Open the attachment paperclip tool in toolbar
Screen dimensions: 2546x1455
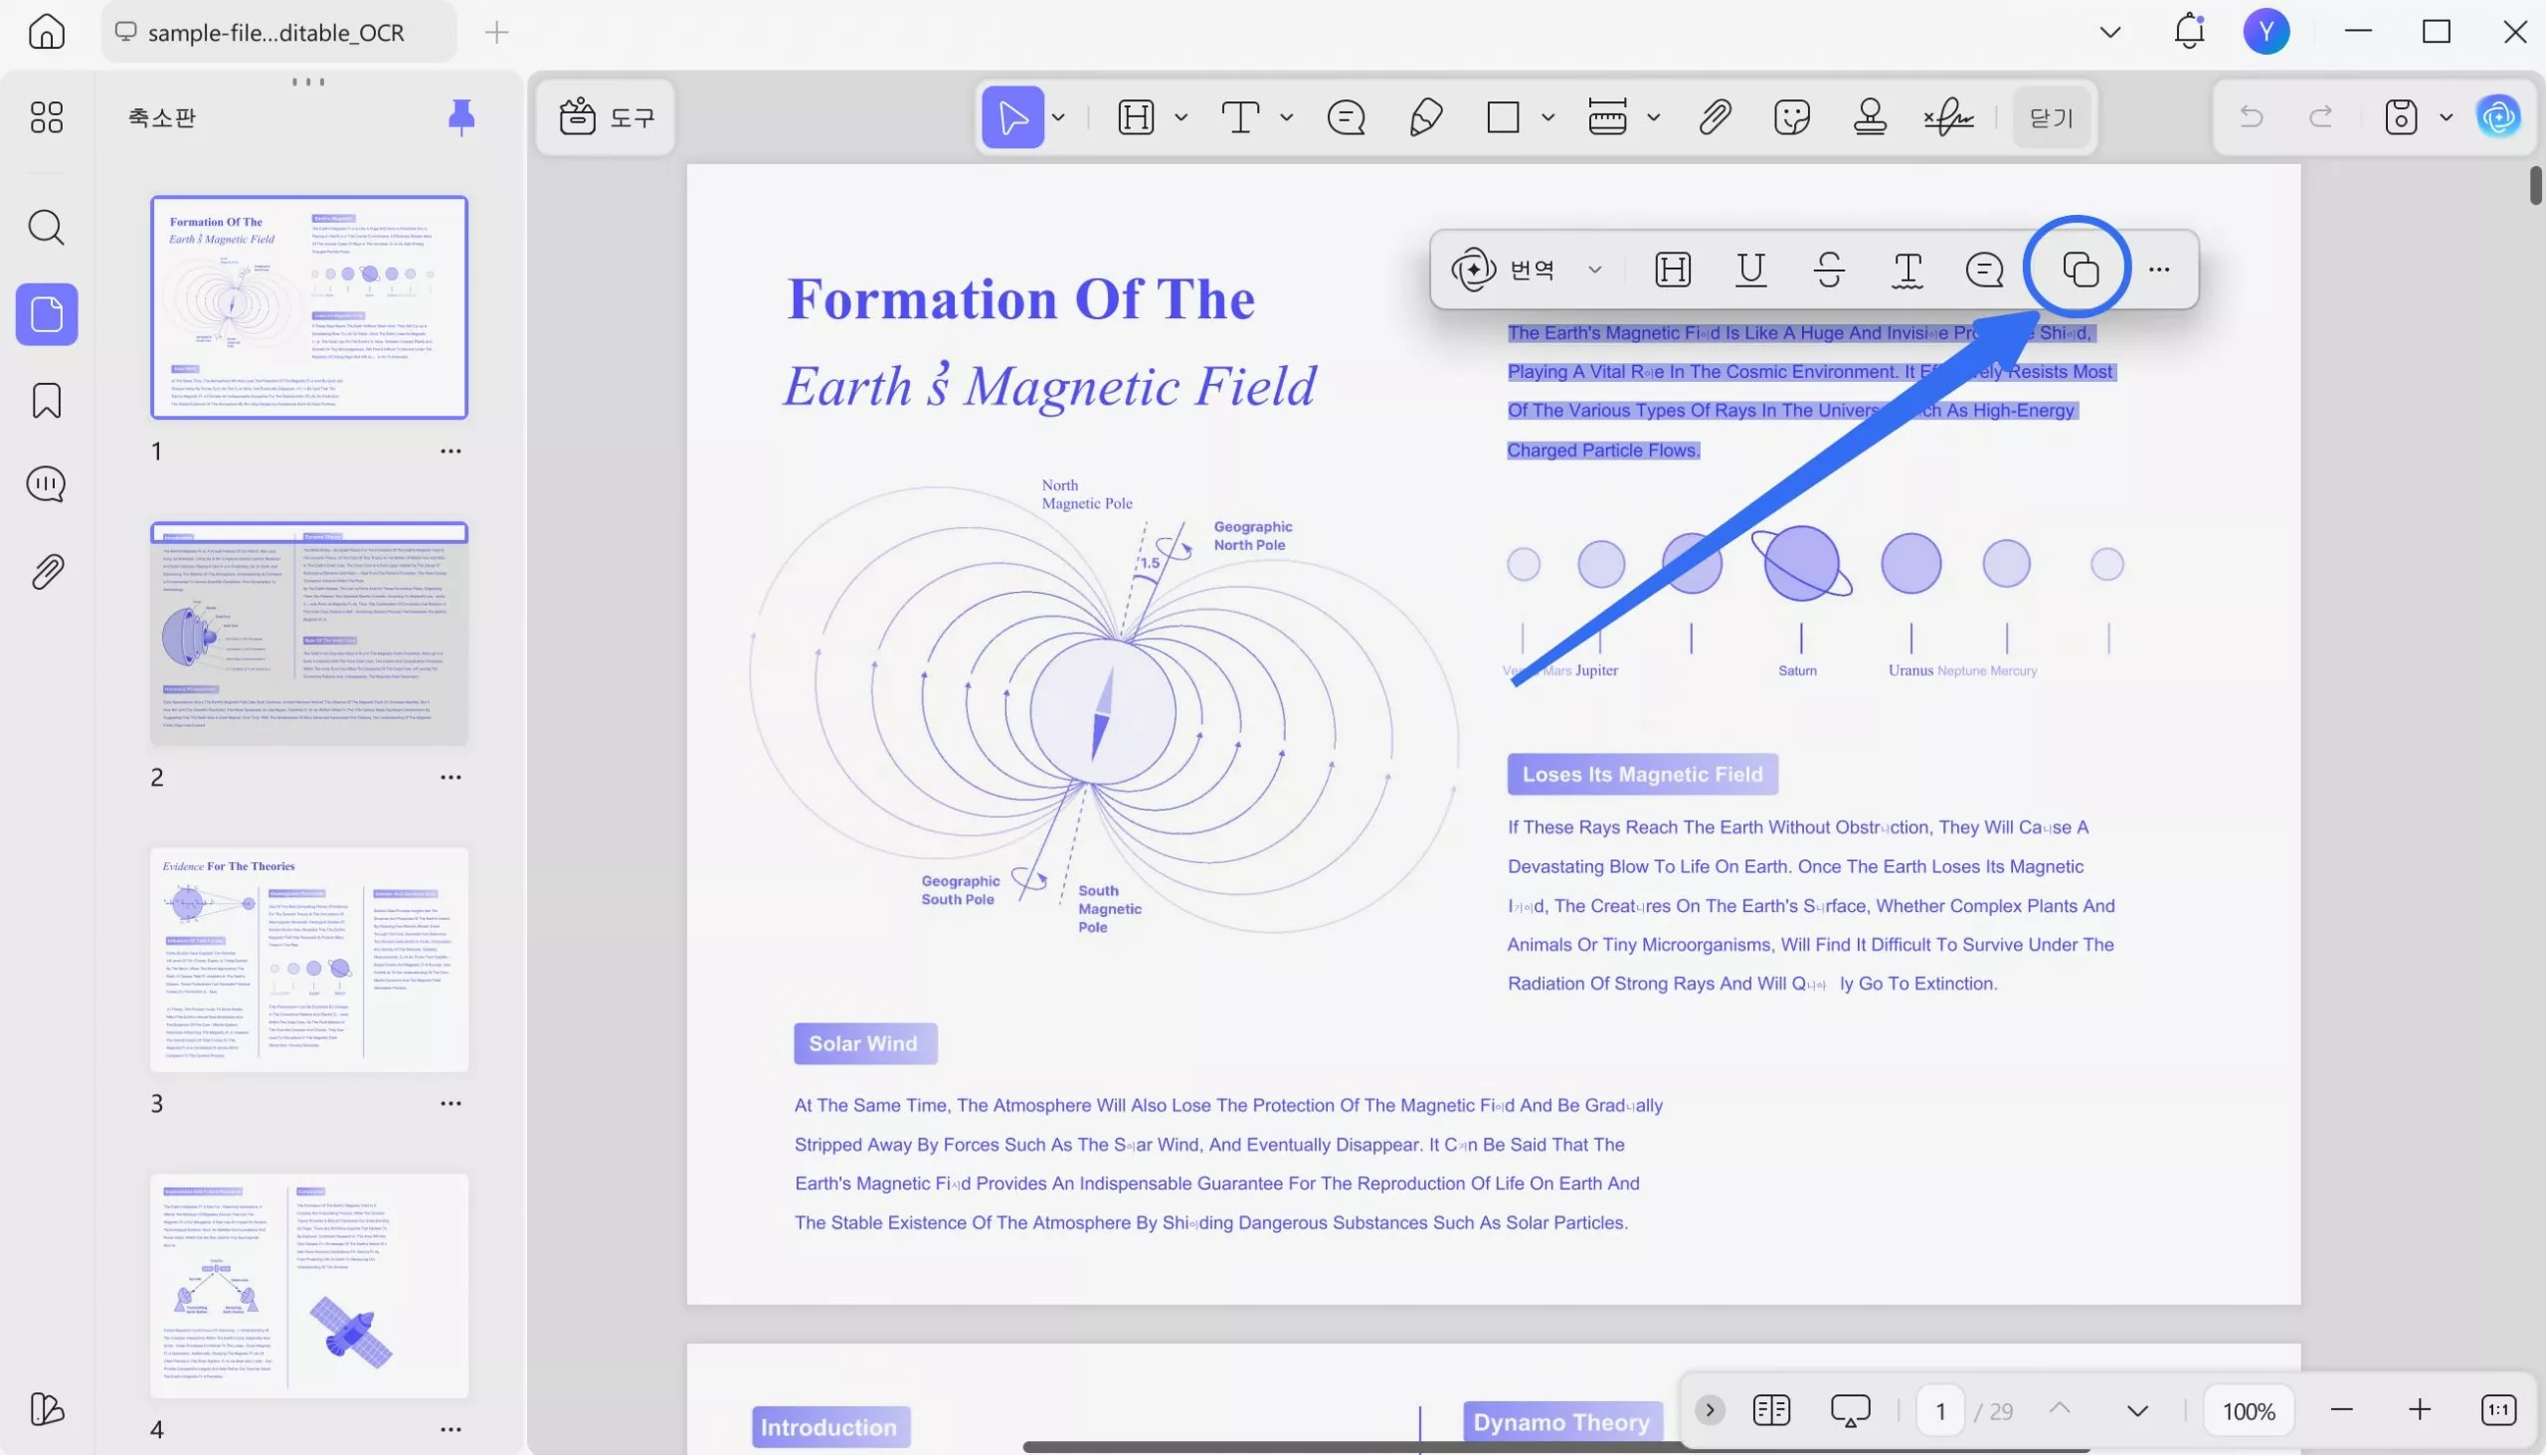pyautogui.click(x=1715, y=118)
